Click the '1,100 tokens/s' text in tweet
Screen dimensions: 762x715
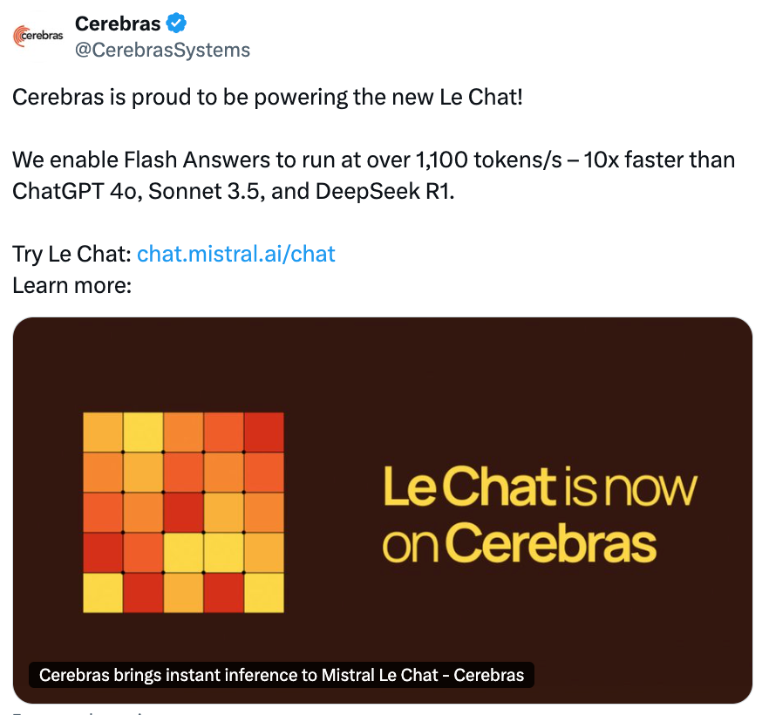coord(488,160)
